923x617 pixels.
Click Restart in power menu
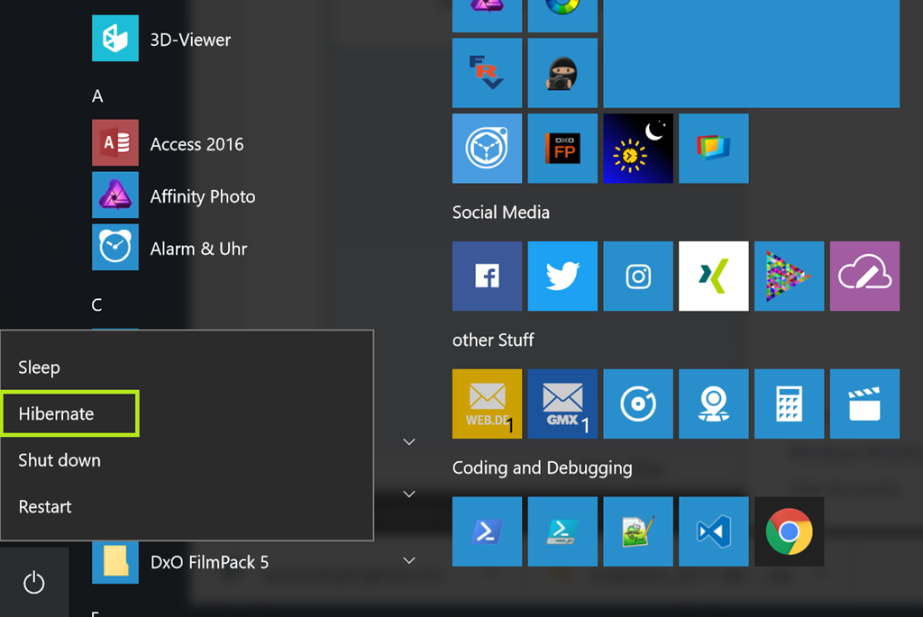(x=45, y=507)
